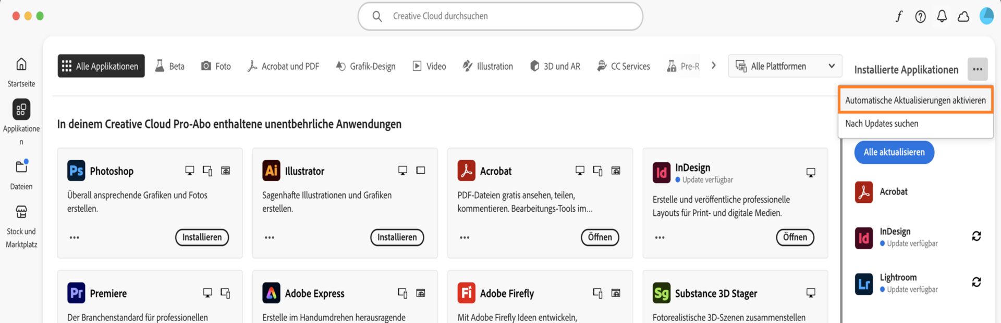Install Illustrator with Installieren button
Image resolution: width=1001 pixels, height=323 pixels.
(397, 237)
